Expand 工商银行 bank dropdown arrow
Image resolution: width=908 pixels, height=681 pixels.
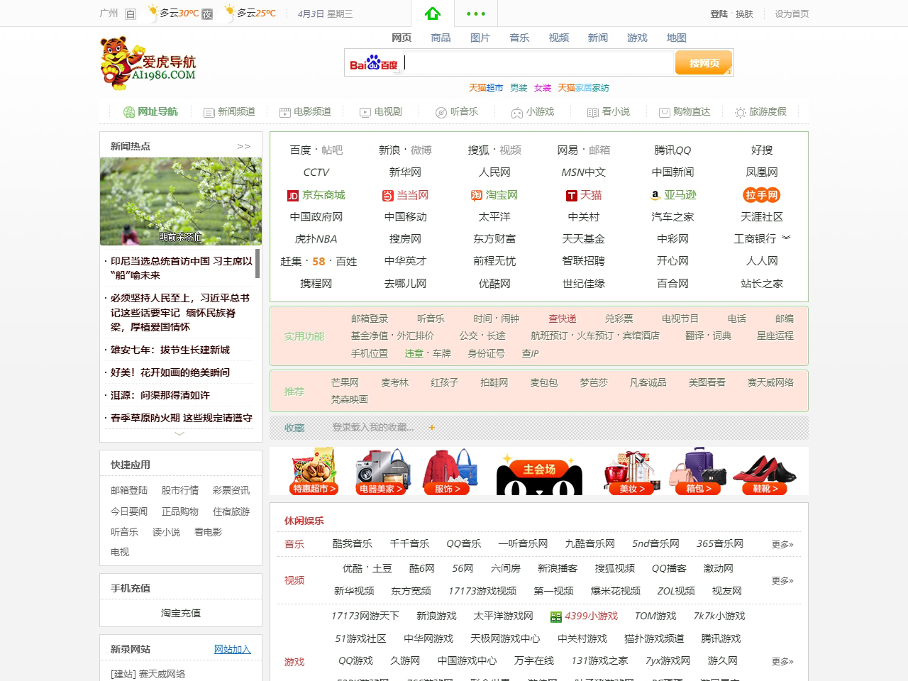tap(786, 238)
